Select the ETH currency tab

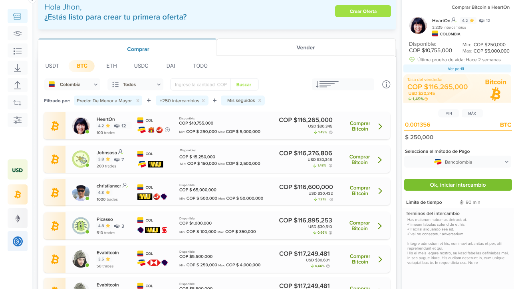click(x=112, y=66)
